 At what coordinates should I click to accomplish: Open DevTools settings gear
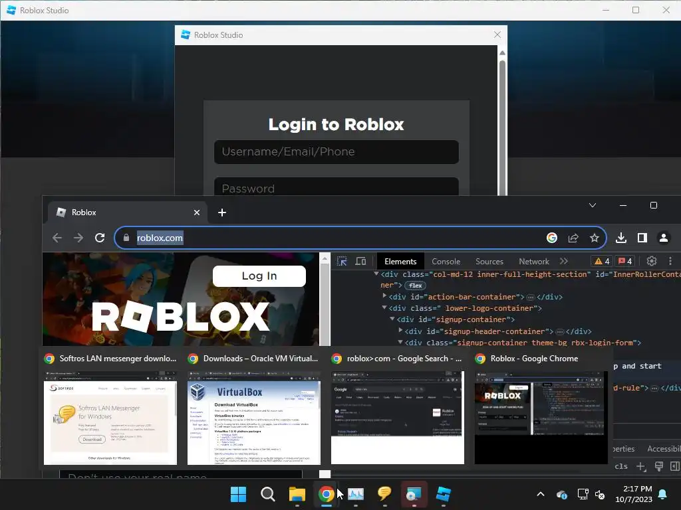tap(652, 261)
